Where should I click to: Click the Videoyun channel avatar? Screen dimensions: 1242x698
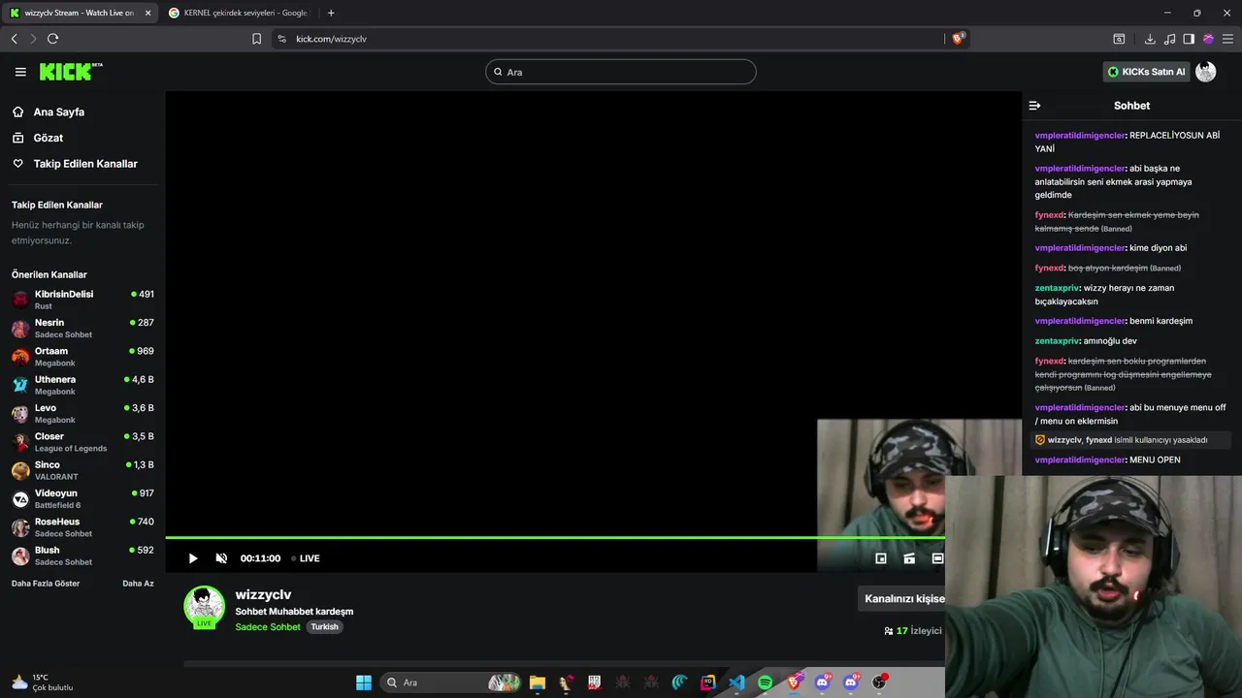(20, 499)
